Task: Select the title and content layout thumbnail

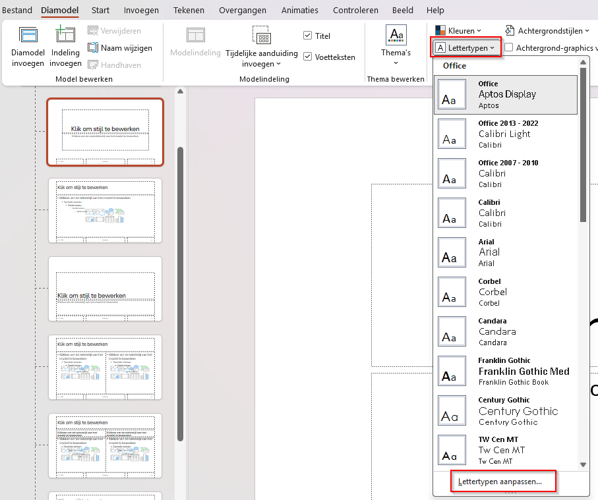Action: pos(105,210)
